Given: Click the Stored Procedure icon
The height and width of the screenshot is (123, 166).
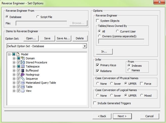Looking at the screenshot, I should pyautogui.click(x=23, y=62).
